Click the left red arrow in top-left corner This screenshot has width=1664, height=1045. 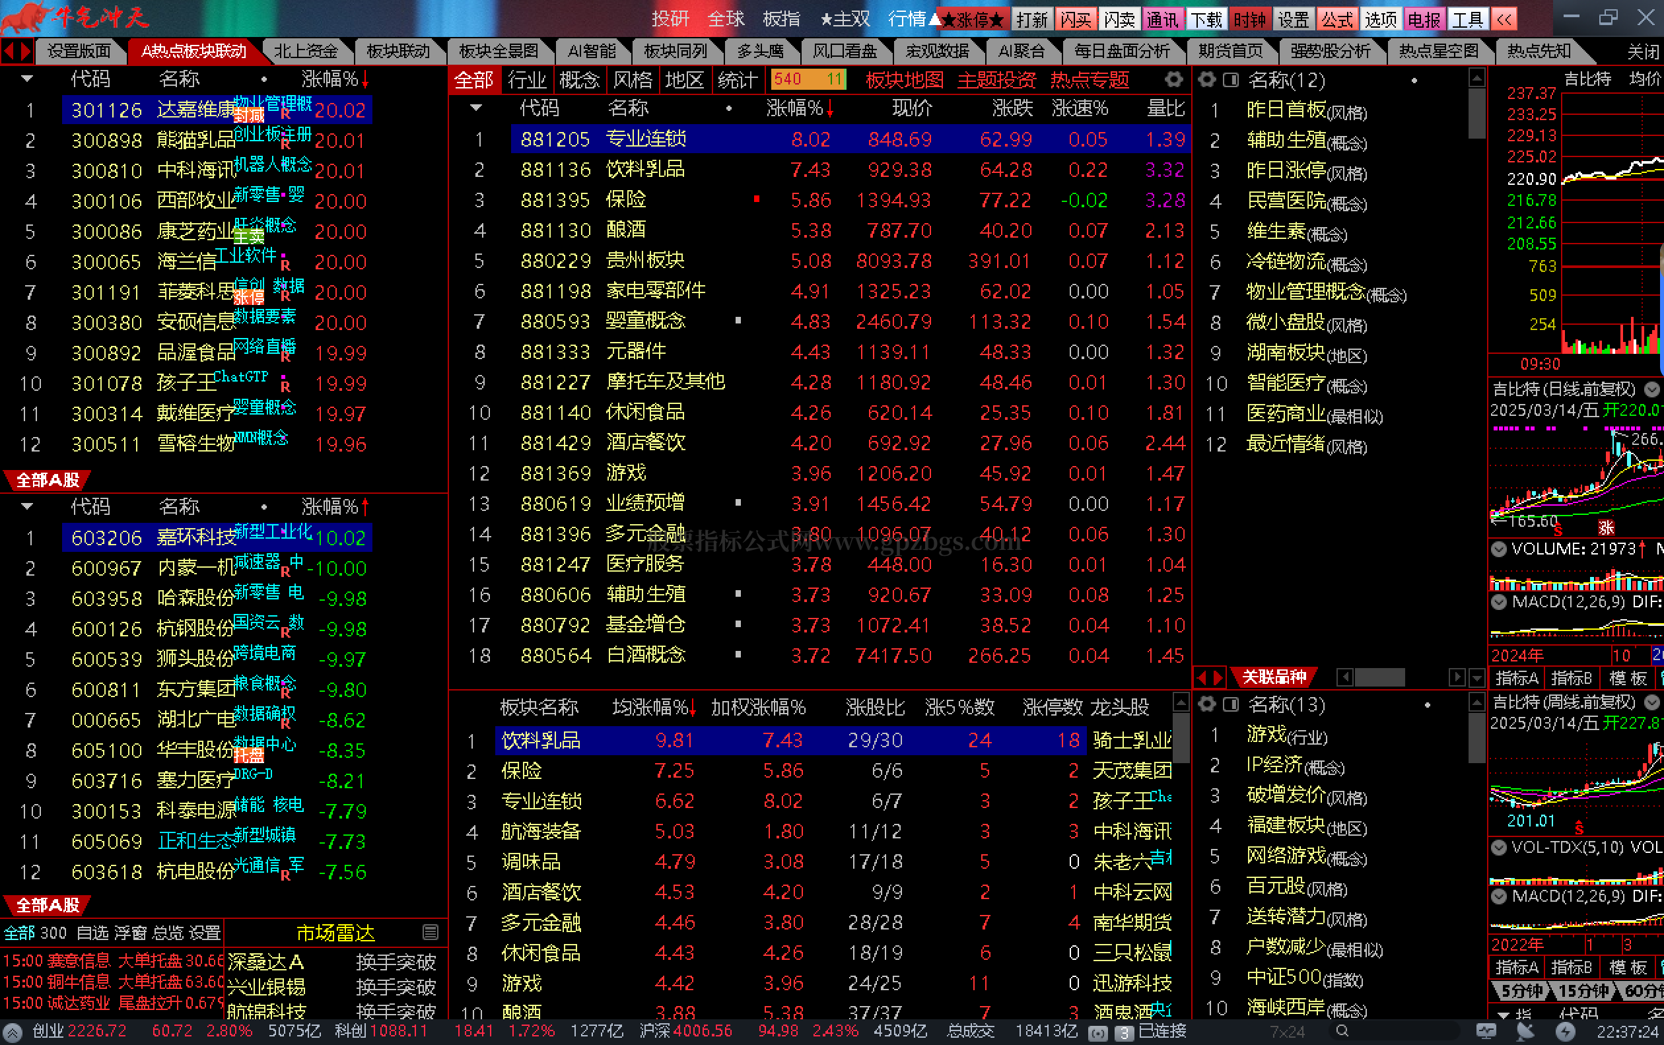coord(9,51)
